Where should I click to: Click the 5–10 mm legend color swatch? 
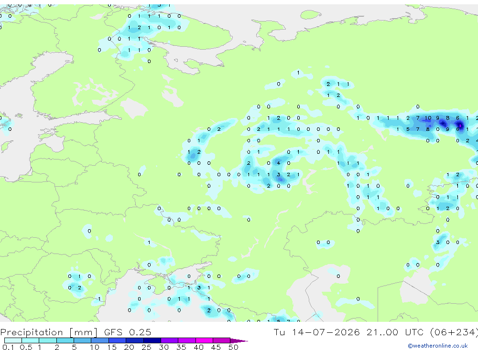pos(82,340)
